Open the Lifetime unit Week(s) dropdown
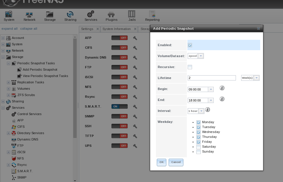 click(256, 78)
